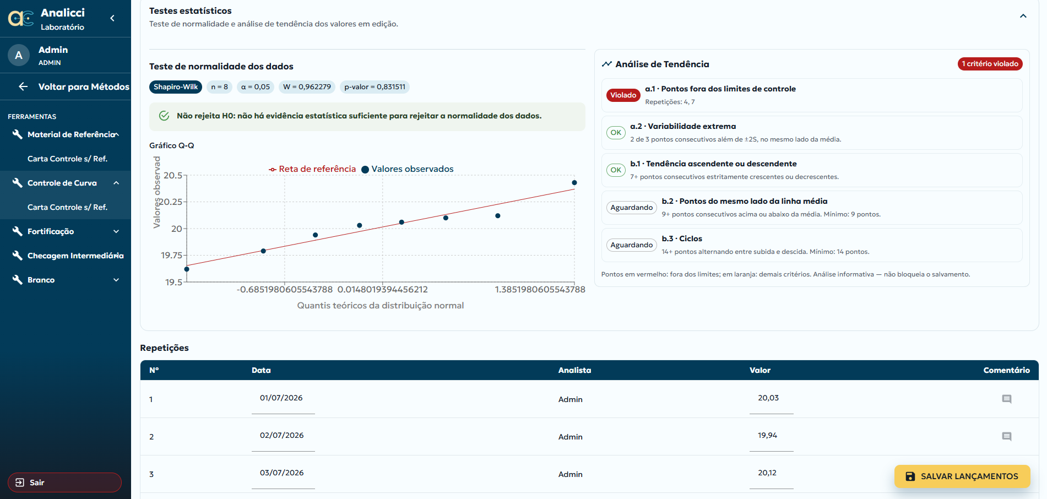Click the p-valor = 0,831511 chip
This screenshot has width=1047, height=499.
pos(375,87)
